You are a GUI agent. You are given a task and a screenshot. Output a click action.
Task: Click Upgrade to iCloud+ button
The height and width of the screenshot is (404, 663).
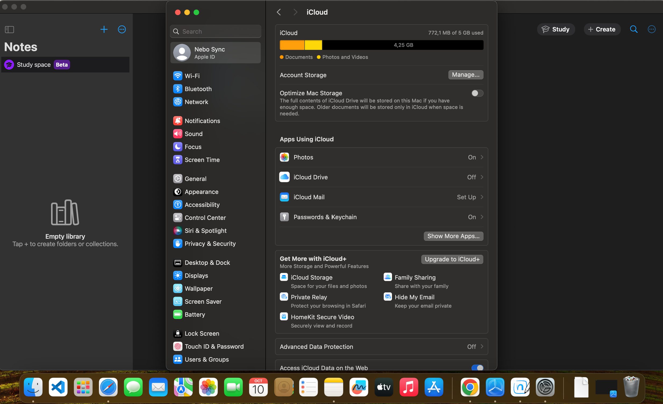coord(452,259)
